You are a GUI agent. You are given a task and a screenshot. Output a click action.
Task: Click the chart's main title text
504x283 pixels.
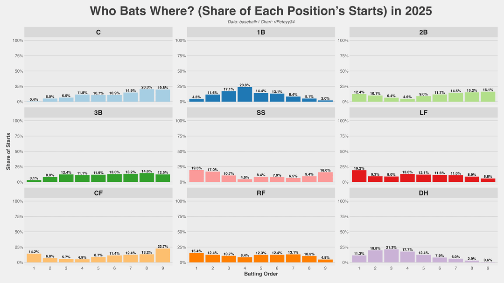pyautogui.click(x=260, y=11)
